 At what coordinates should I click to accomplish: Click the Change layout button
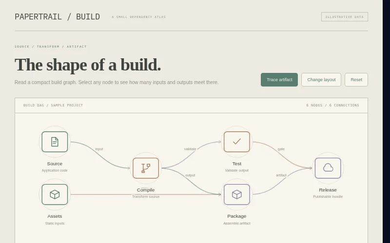pyautogui.click(x=321, y=80)
